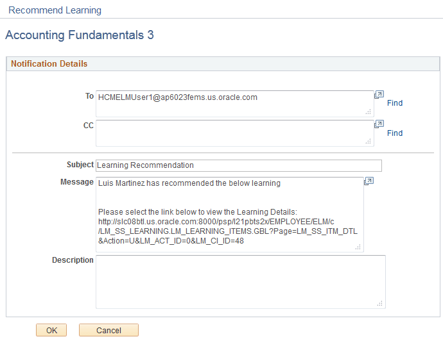Open the CC field pop-out editor icon
Screen dimensions: 443x339
point(379,124)
